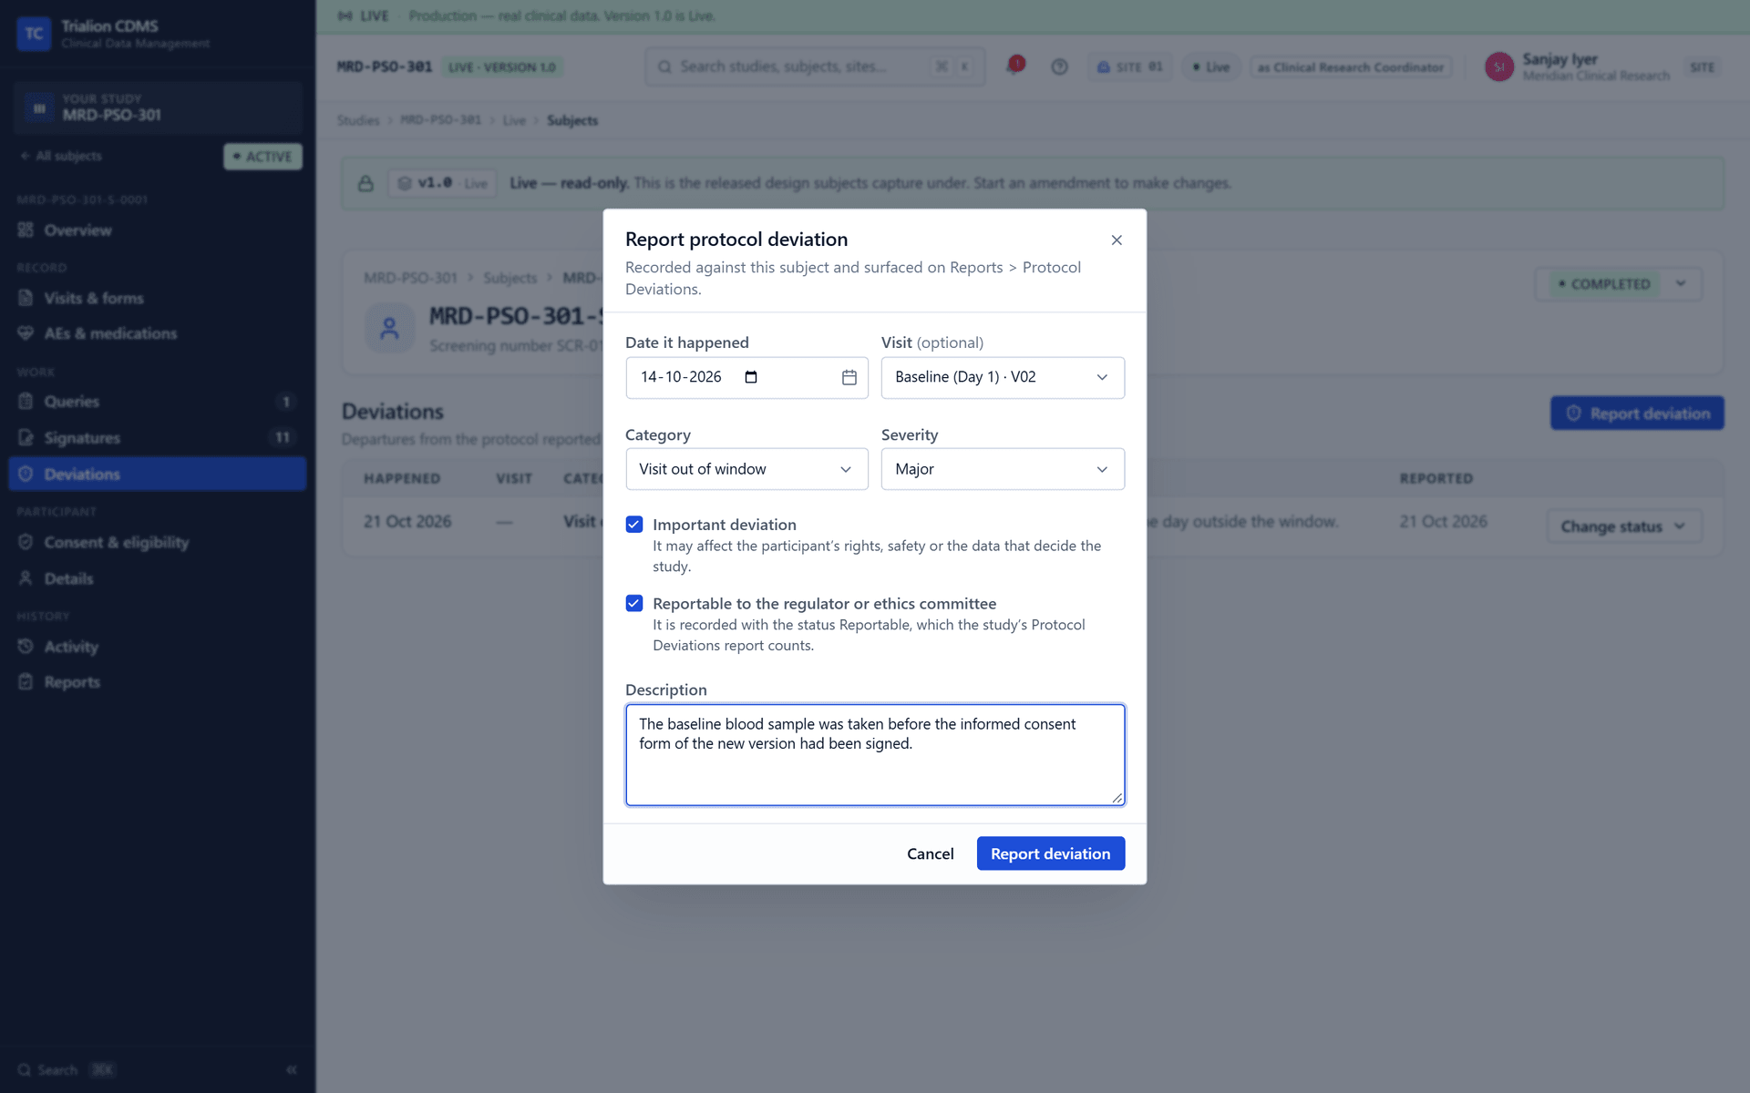Click the MRD-PSO-301 study selector

[157, 107]
